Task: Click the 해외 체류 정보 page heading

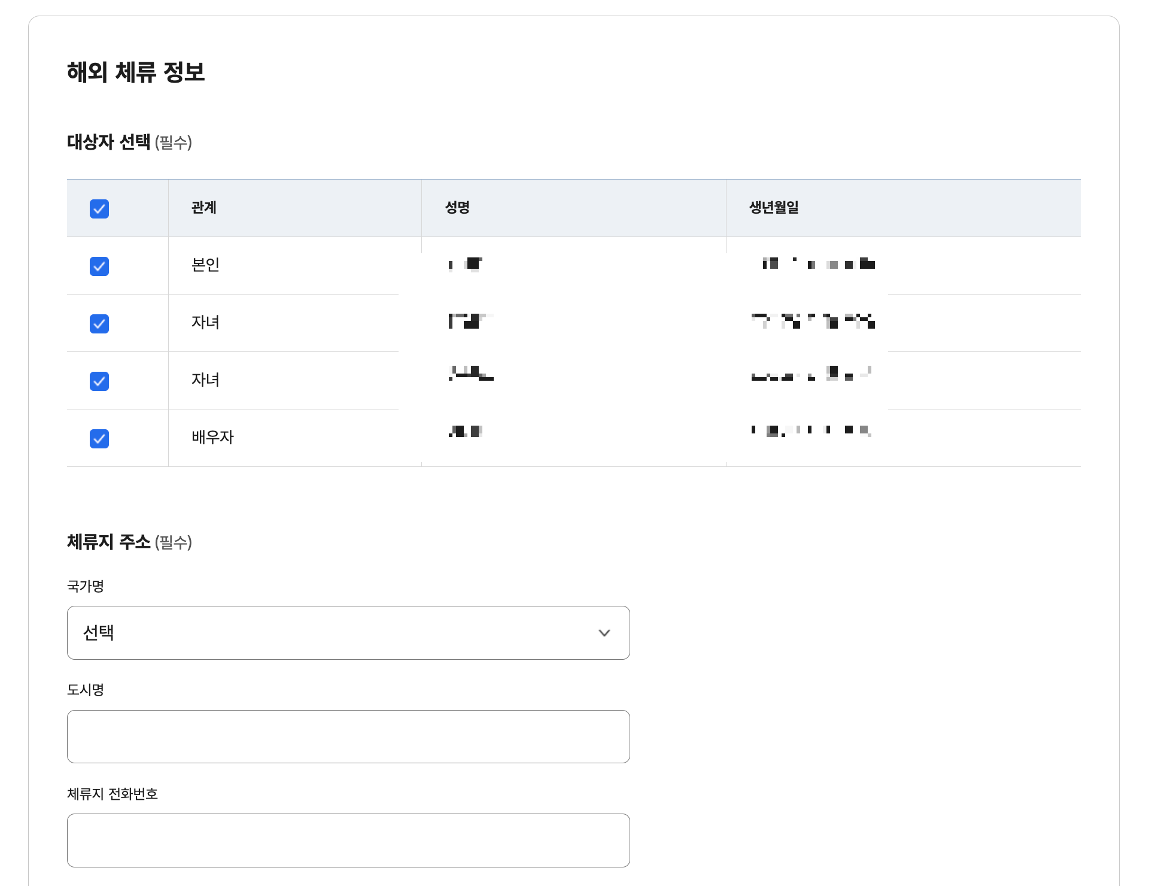Action: [x=136, y=72]
